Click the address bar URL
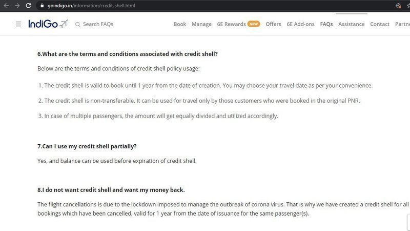This screenshot has height=231, width=410. point(91,6)
